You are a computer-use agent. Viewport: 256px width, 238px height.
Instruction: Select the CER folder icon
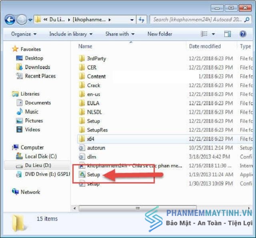coord(82,67)
